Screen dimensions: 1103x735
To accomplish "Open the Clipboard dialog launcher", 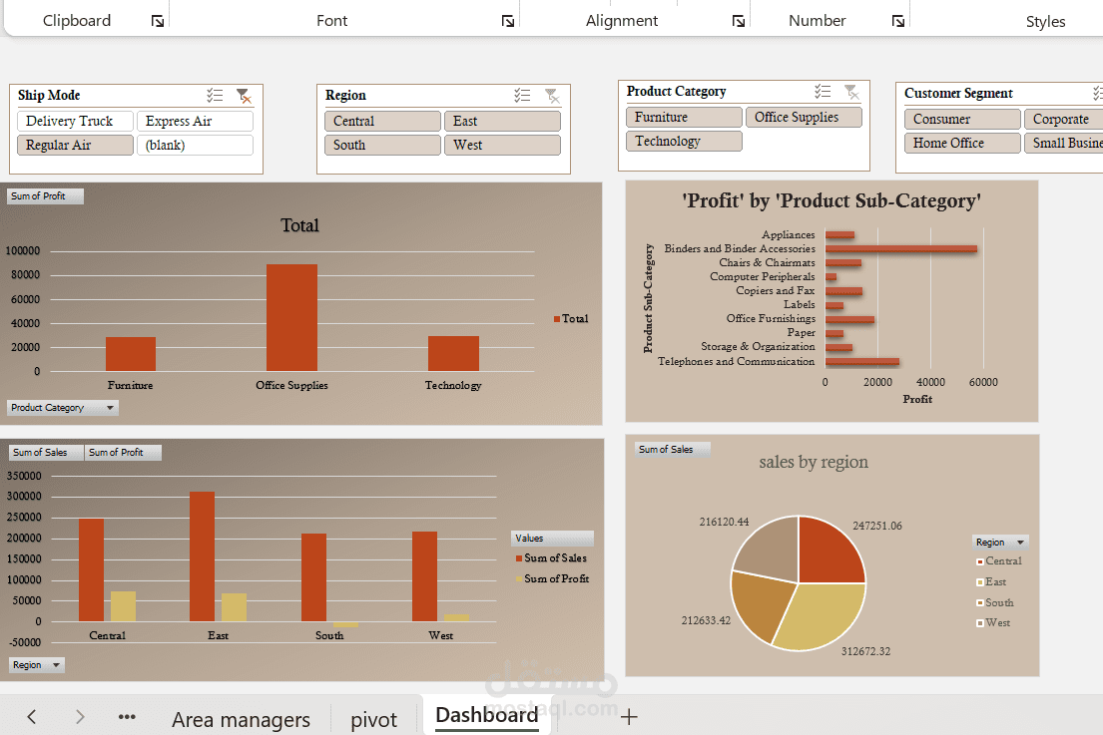I will point(157,20).
